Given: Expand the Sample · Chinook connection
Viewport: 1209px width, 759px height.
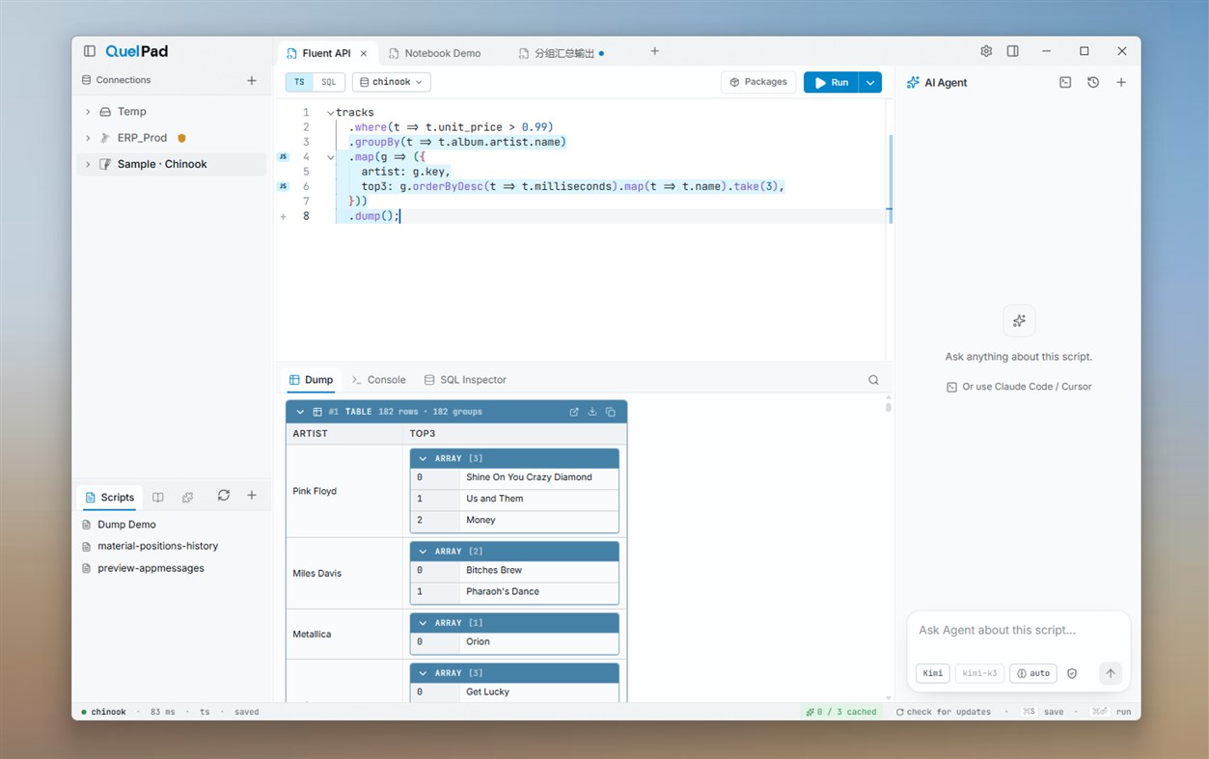Looking at the screenshot, I should click(x=88, y=164).
